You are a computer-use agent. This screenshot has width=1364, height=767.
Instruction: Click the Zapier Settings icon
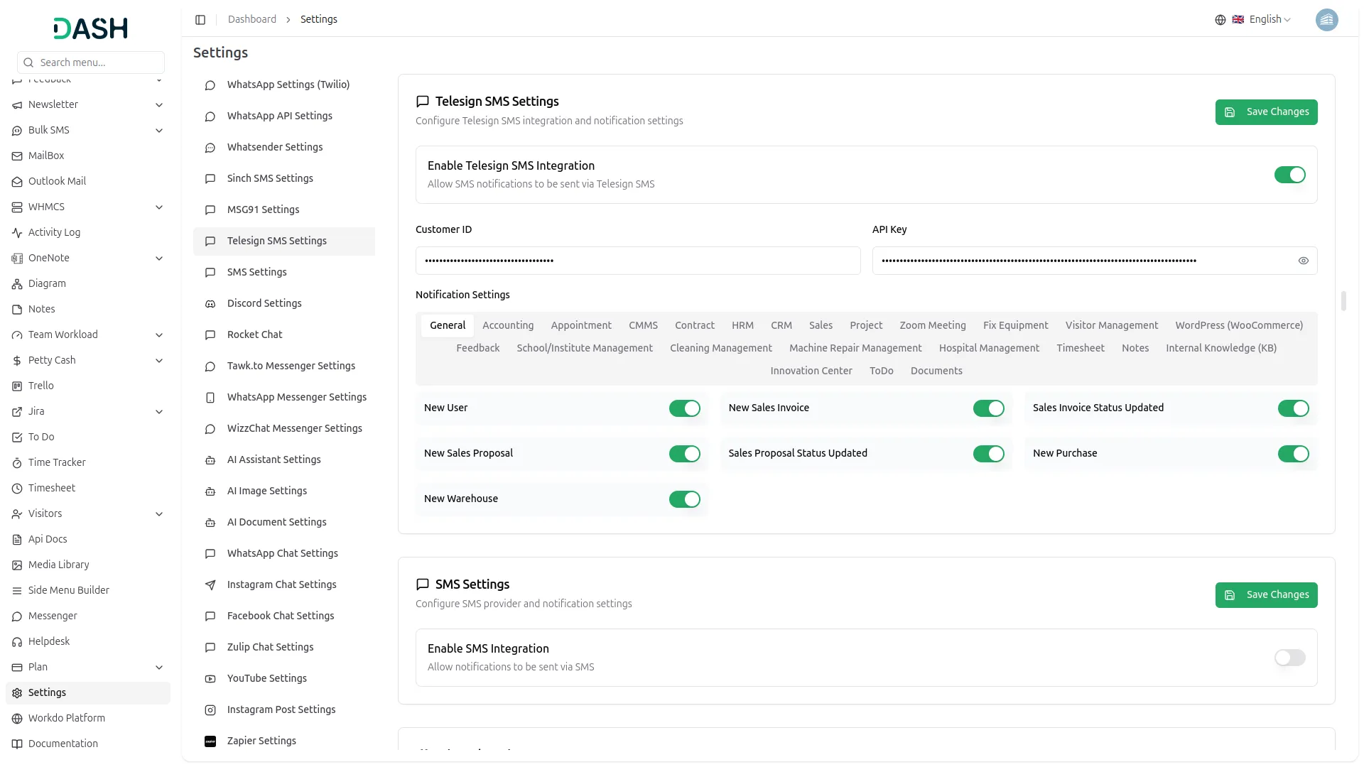[x=210, y=741]
